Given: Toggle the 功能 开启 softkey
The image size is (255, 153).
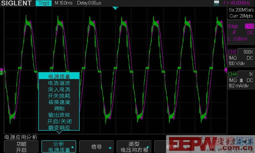Looking at the screenshot, I should [21, 147].
